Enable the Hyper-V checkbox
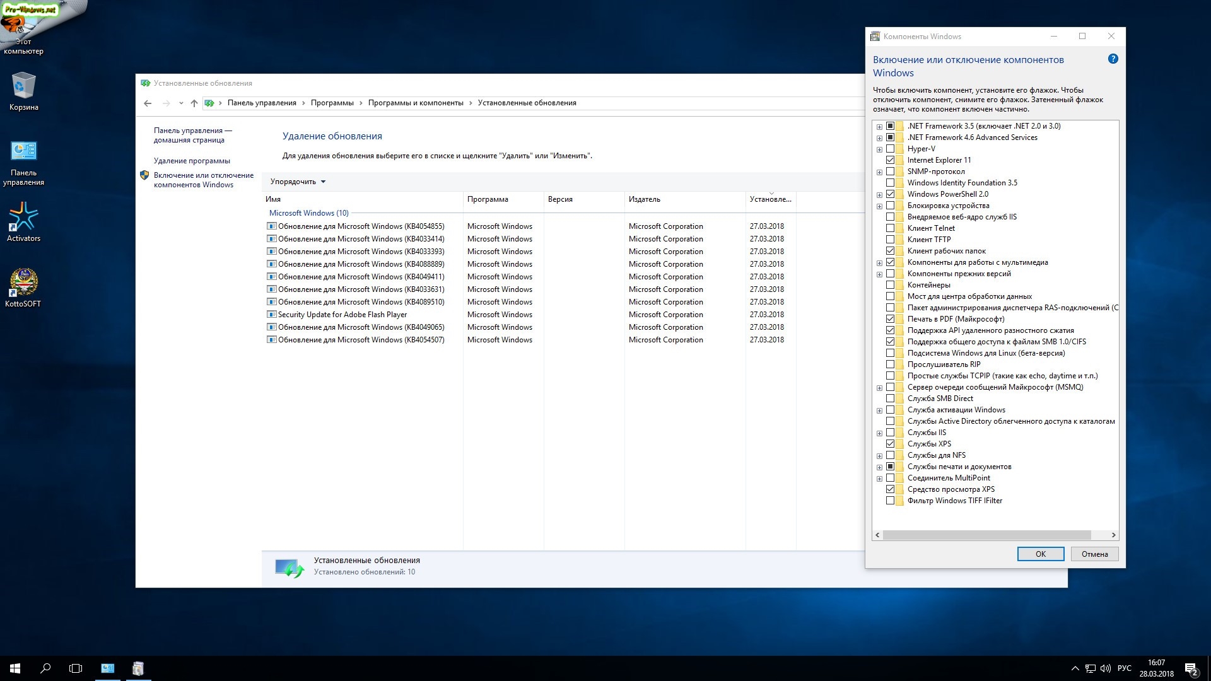Image resolution: width=1211 pixels, height=681 pixels. coord(890,149)
